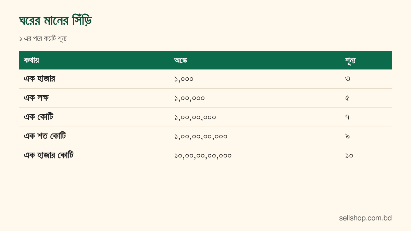Select the "এক কোটি" row label
Screen dimensions: 411x231
(x=38, y=117)
